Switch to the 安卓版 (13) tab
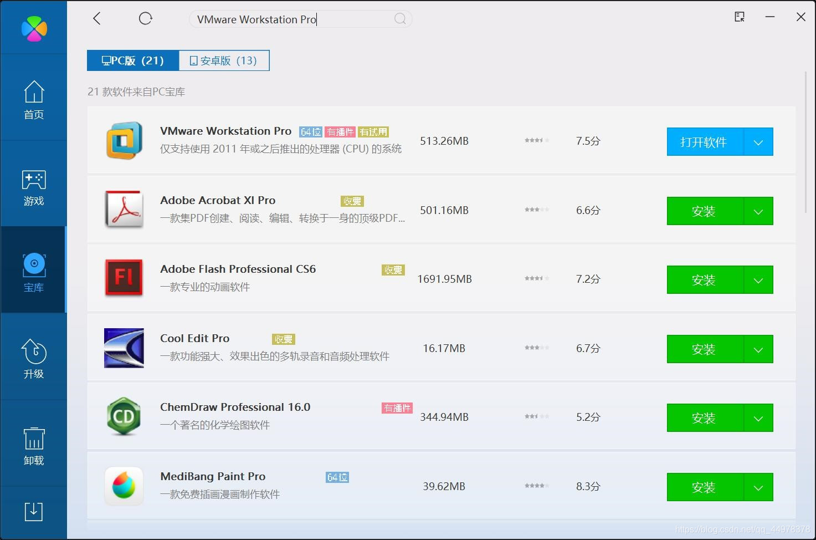 (x=224, y=60)
